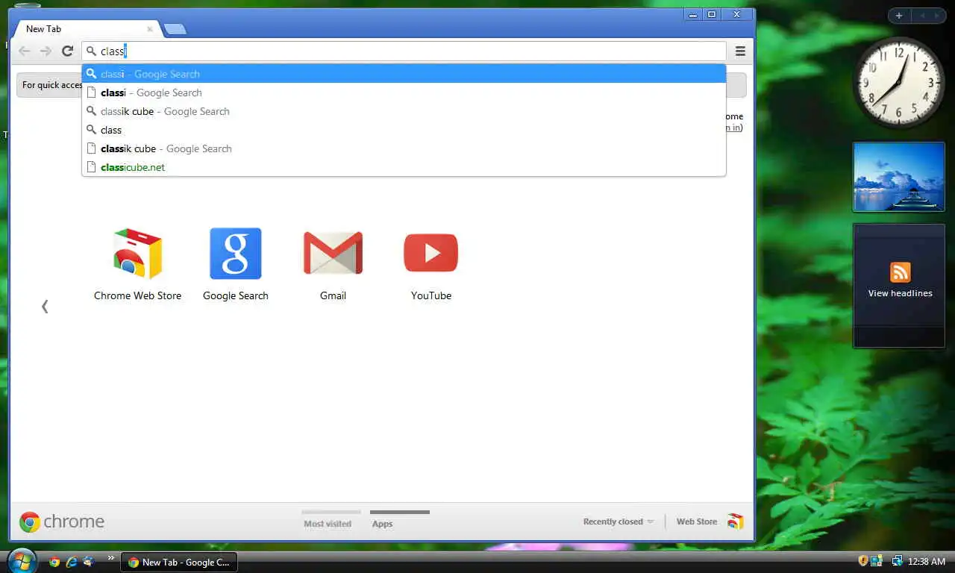Click the Web Store footer link
The height and width of the screenshot is (573, 955).
pyautogui.click(x=697, y=522)
